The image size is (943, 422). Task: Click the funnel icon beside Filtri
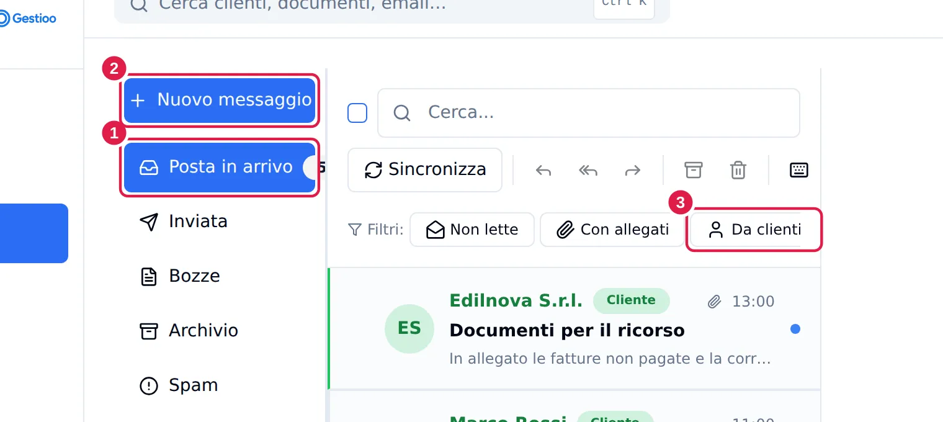tap(354, 230)
